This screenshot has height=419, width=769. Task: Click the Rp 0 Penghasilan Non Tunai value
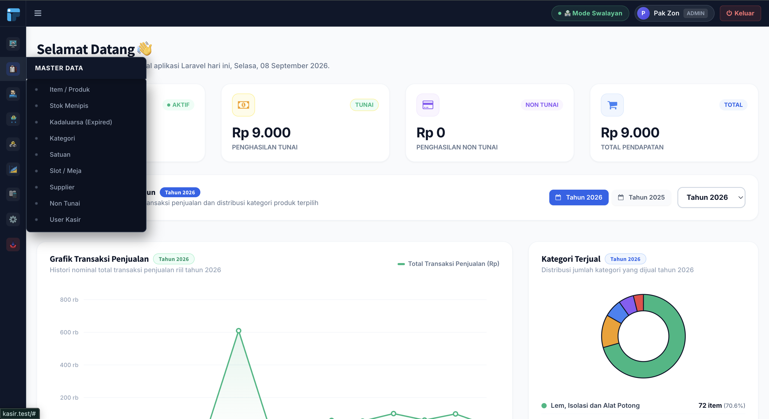click(431, 133)
